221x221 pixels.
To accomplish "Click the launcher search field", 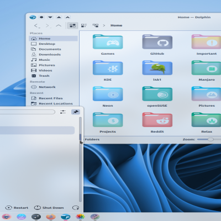I will coord(27,112).
